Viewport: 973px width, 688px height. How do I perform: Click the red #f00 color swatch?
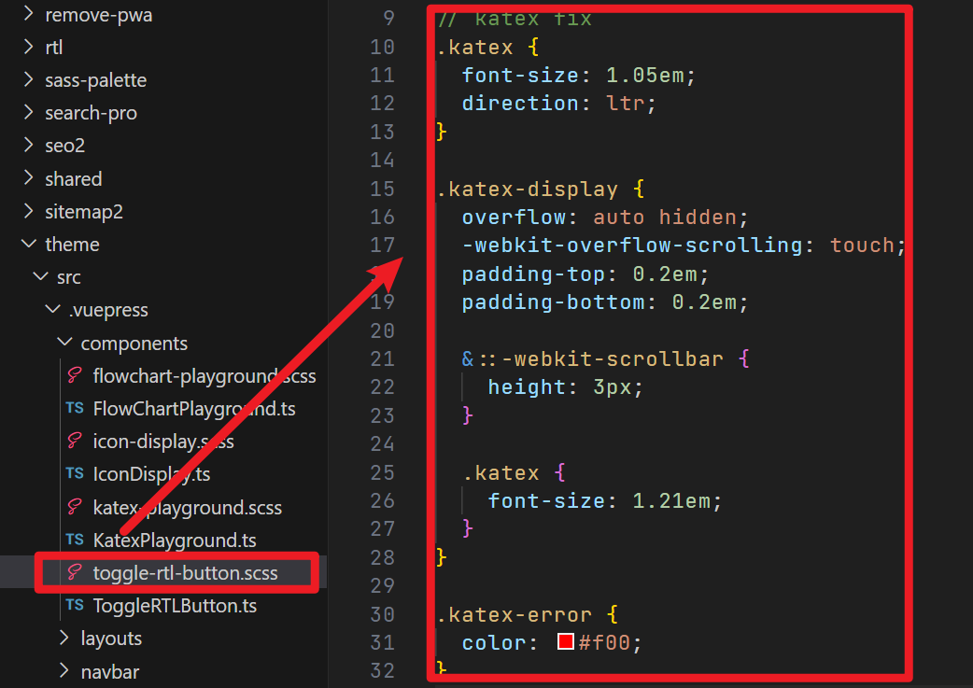tap(565, 641)
